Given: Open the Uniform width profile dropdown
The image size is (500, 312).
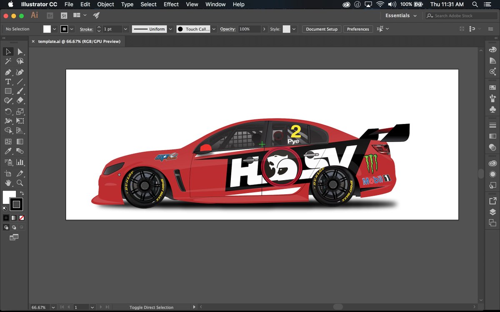Looking at the screenshot, I should coord(170,29).
